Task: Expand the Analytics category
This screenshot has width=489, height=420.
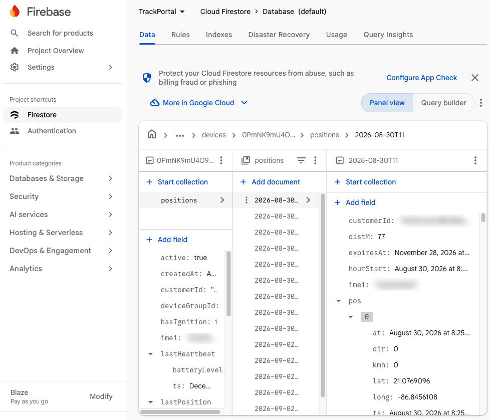Action: coord(110,269)
